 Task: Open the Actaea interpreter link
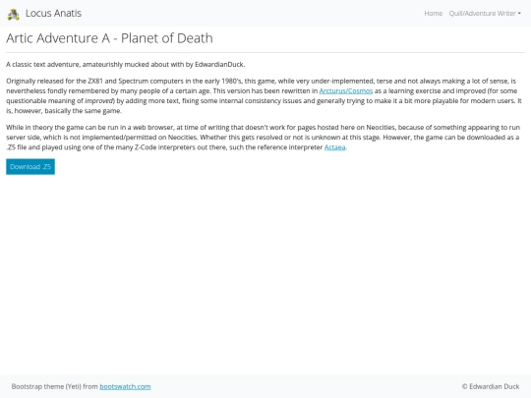tap(334, 147)
